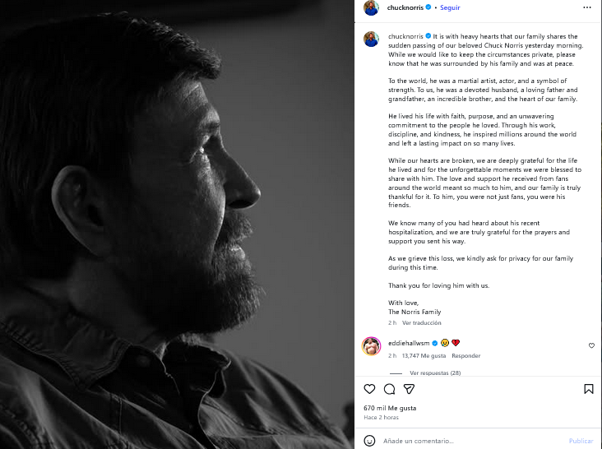Screen dimensions: 602x449
Task: View 13,747 Me gusta on comment
Action: 424,356
